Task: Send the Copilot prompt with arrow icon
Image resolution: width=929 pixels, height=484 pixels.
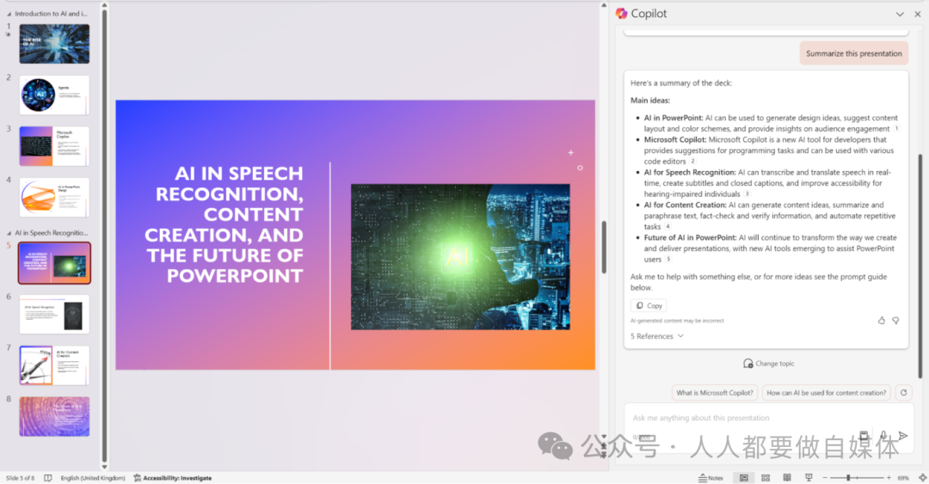Action: 902,436
